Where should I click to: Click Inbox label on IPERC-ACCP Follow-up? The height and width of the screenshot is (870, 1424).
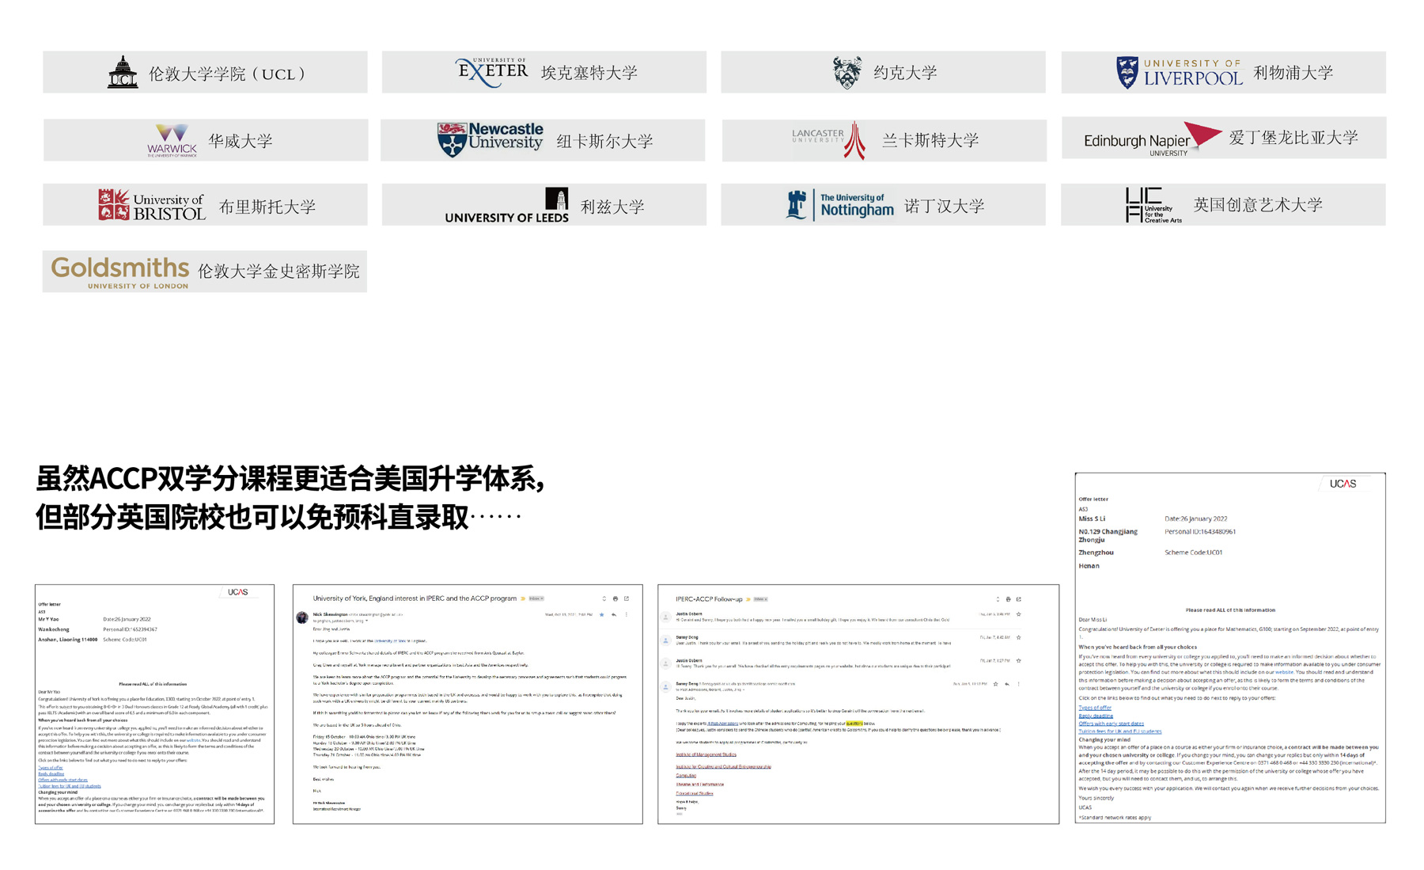(759, 599)
